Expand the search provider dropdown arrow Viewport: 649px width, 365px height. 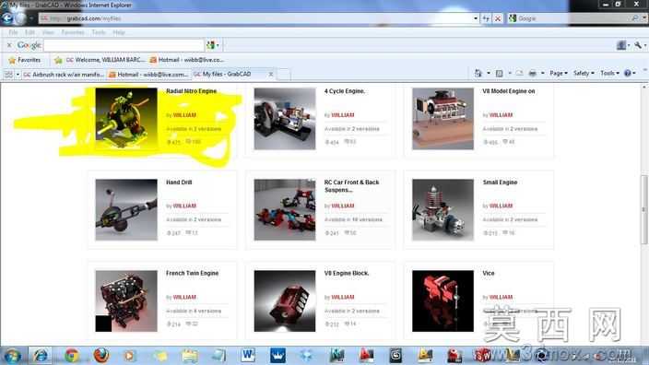click(x=643, y=18)
